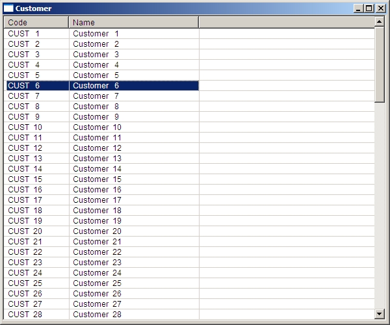390x325 pixels.
Task: Select the CUST 10 code cell
Action: (x=36, y=127)
